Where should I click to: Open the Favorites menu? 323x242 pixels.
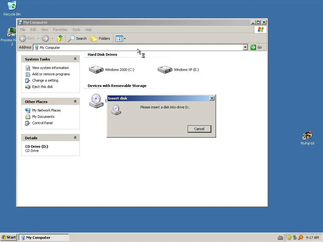pos(60,30)
